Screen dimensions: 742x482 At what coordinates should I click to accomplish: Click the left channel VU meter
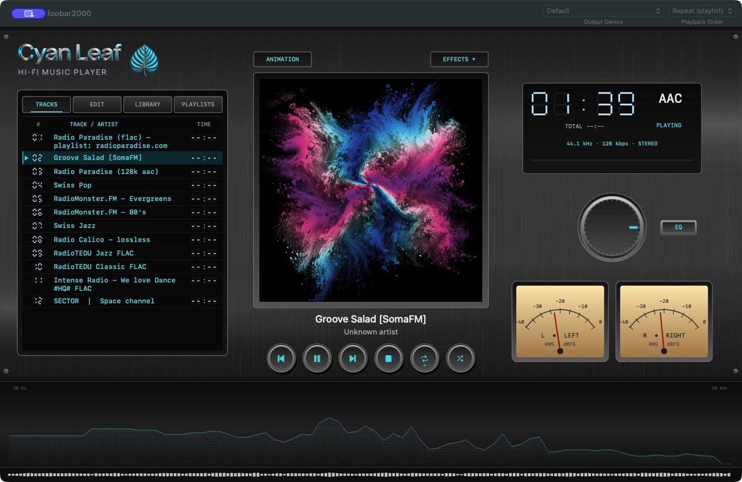pyautogui.click(x=560, y=321)
